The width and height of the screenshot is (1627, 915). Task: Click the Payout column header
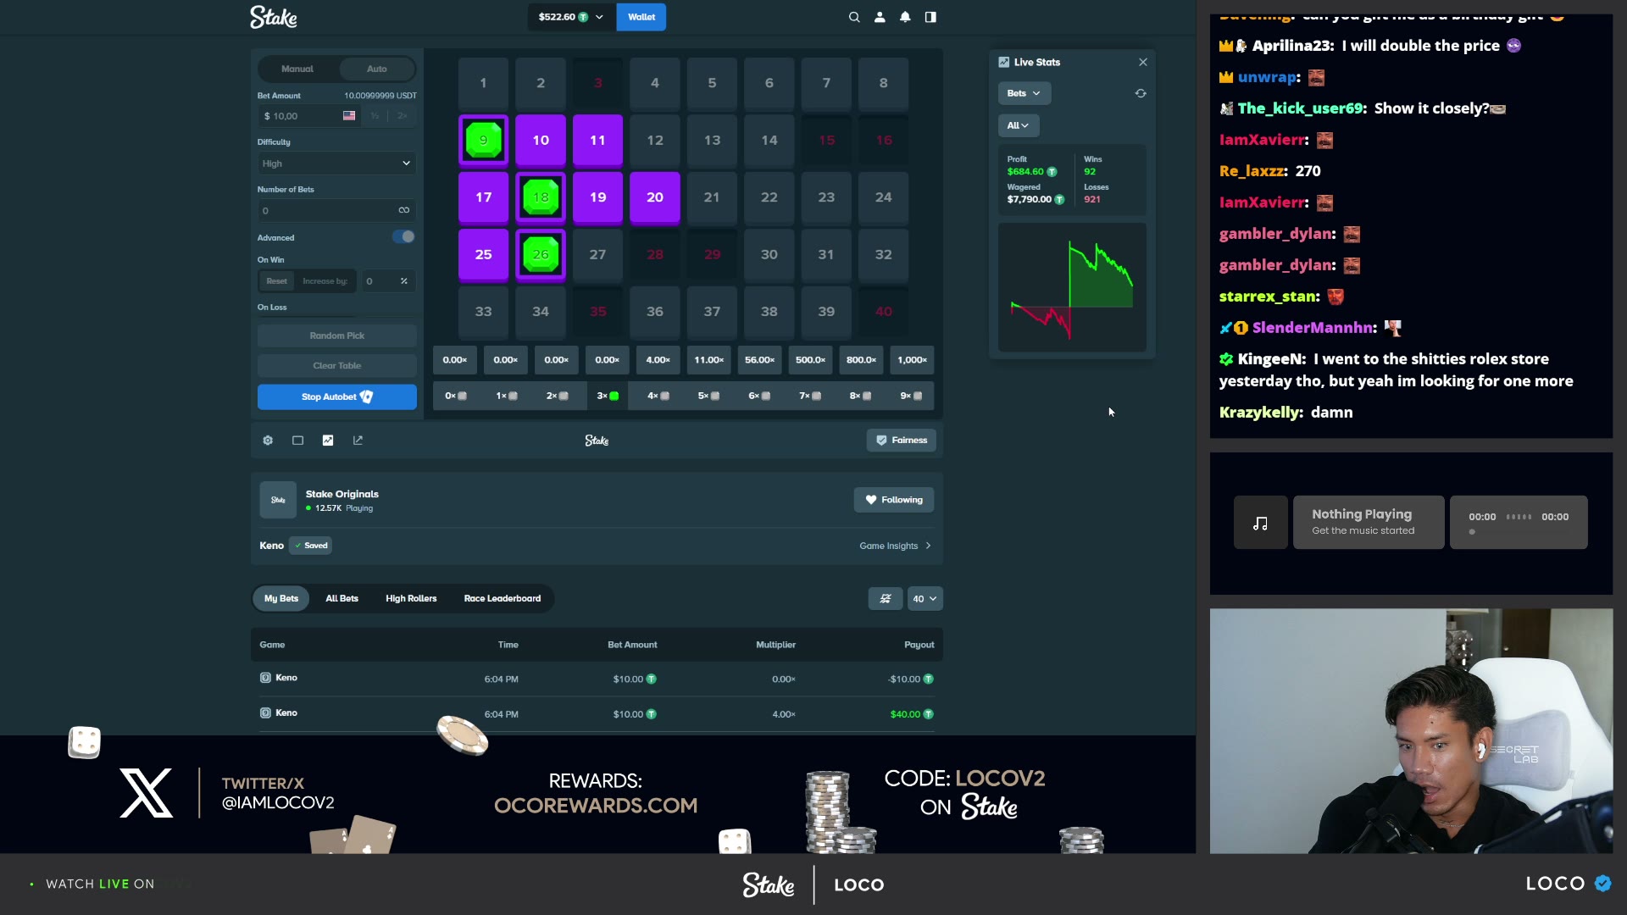919,645
